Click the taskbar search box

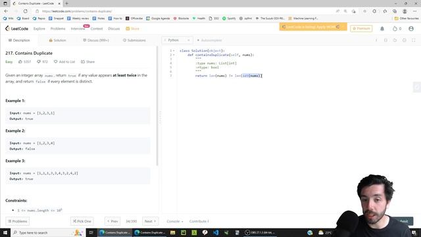(48, 232)
